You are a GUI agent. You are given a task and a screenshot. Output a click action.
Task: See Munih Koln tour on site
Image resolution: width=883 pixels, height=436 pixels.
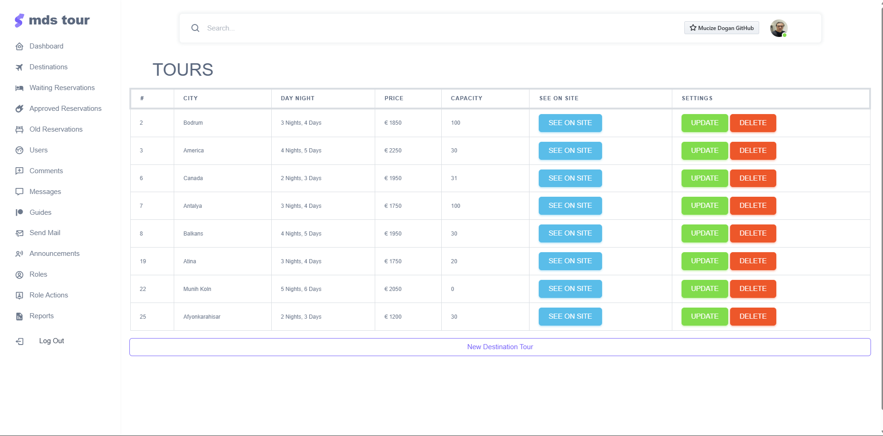point(570,289)
